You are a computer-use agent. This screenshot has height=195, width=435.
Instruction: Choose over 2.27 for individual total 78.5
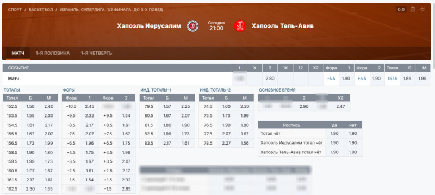[x=226, y=143]
